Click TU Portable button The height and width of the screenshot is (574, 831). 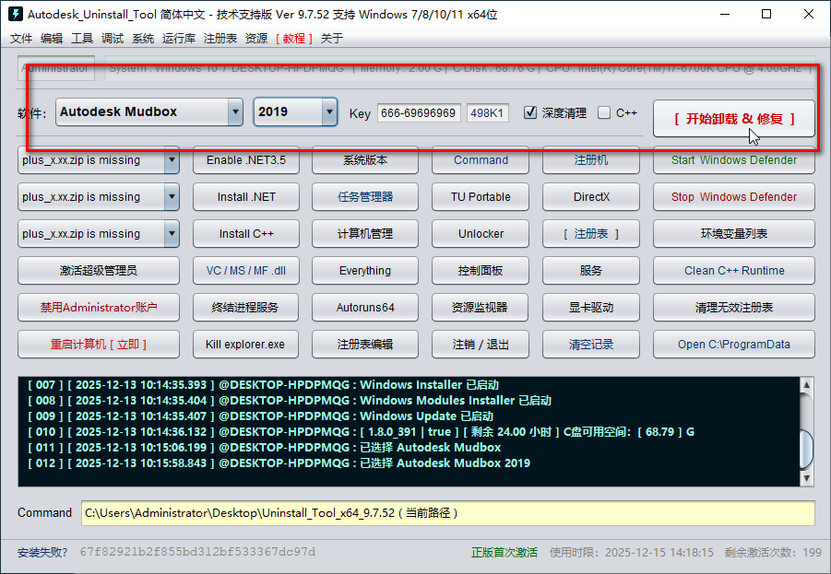[481, 197]
